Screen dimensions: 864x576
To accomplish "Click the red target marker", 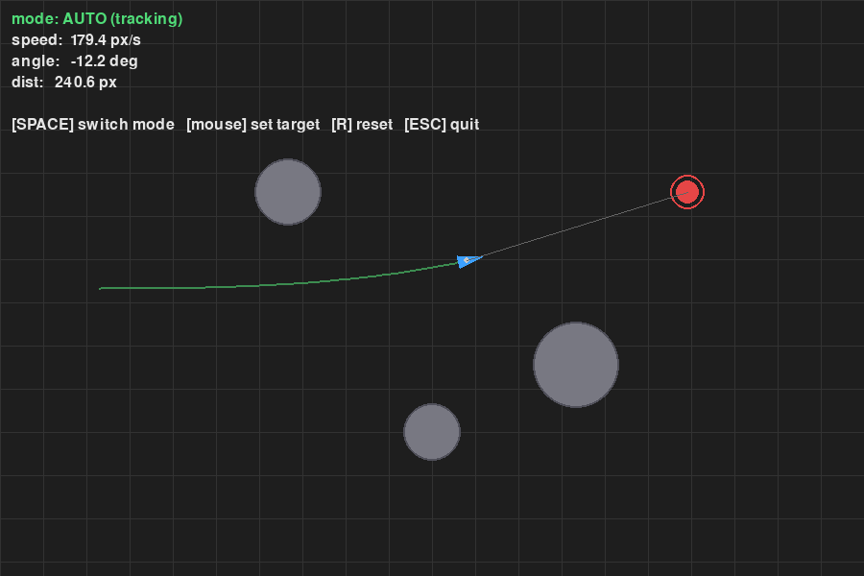I will [x=687, y=192].
